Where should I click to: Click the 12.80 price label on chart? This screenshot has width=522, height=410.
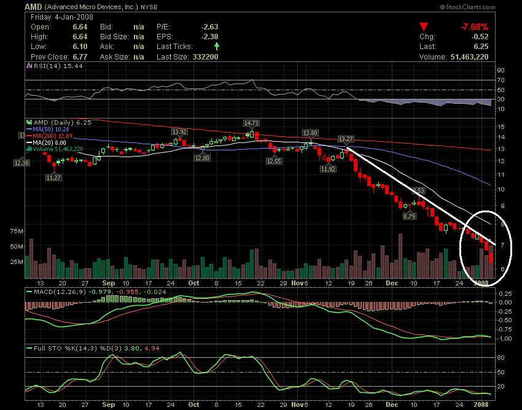point(202,158)
